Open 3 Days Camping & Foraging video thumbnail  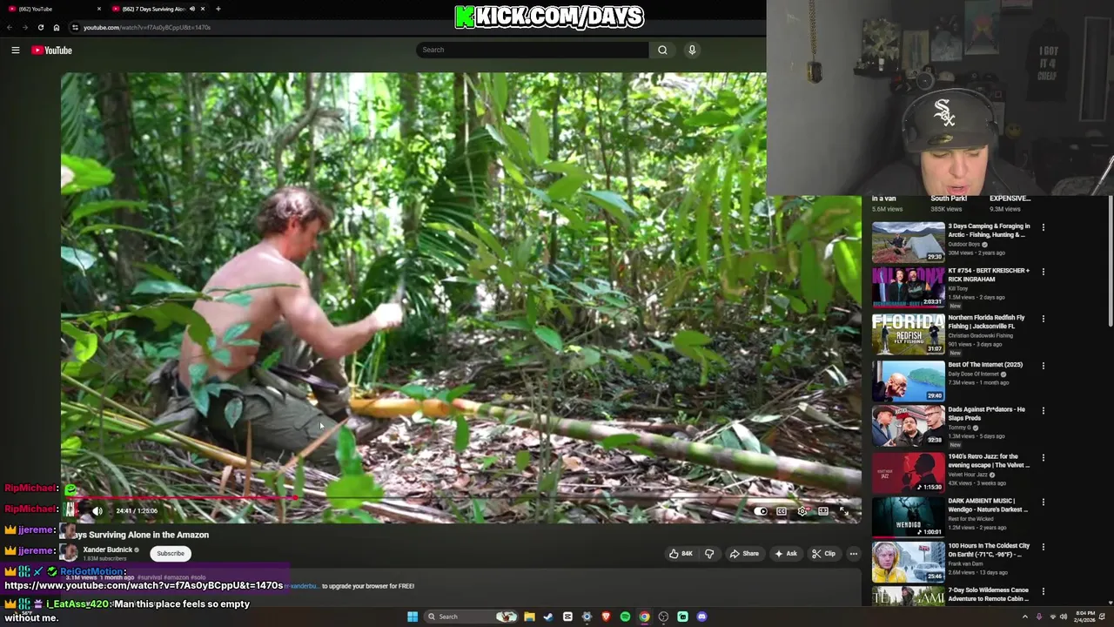pyautogui.click(x=908, y=242)
